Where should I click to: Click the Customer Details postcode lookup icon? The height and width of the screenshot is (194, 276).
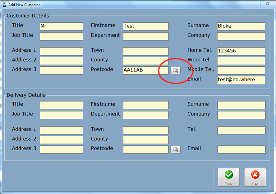[x=175, y=71]
